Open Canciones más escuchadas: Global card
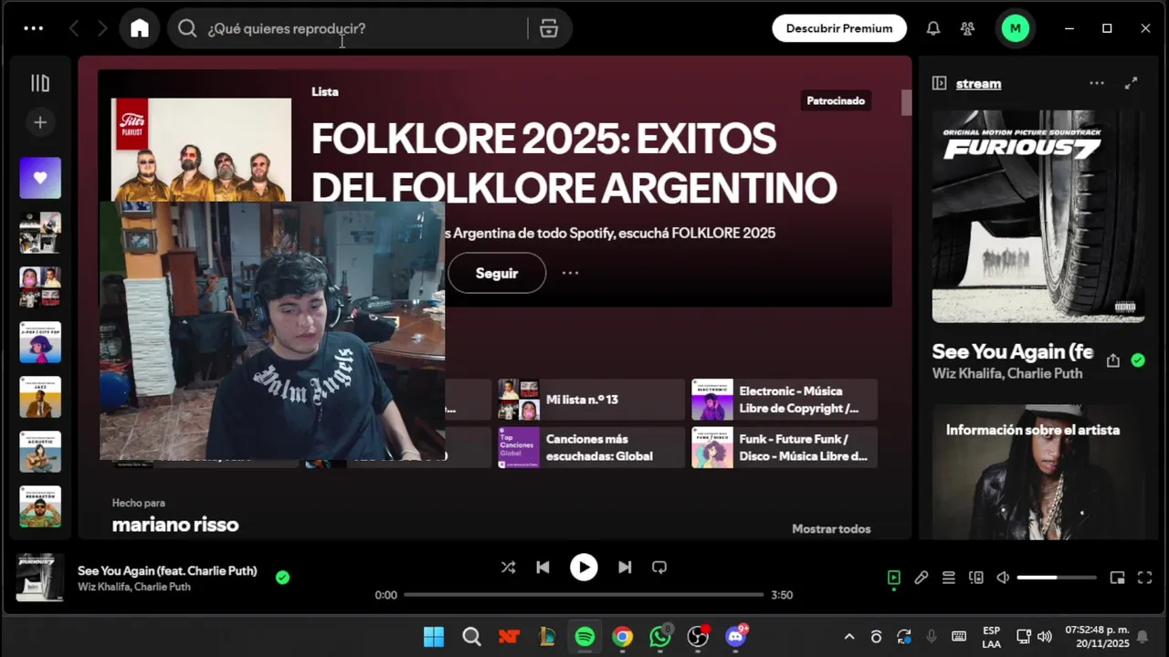 (x=591, y=447)
